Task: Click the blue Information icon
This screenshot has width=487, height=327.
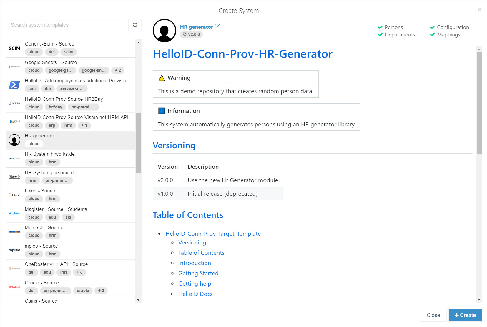Action: (162, 111)
